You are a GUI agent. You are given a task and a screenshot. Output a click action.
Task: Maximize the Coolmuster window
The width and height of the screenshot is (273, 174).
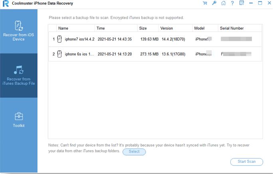coord(260,3)
